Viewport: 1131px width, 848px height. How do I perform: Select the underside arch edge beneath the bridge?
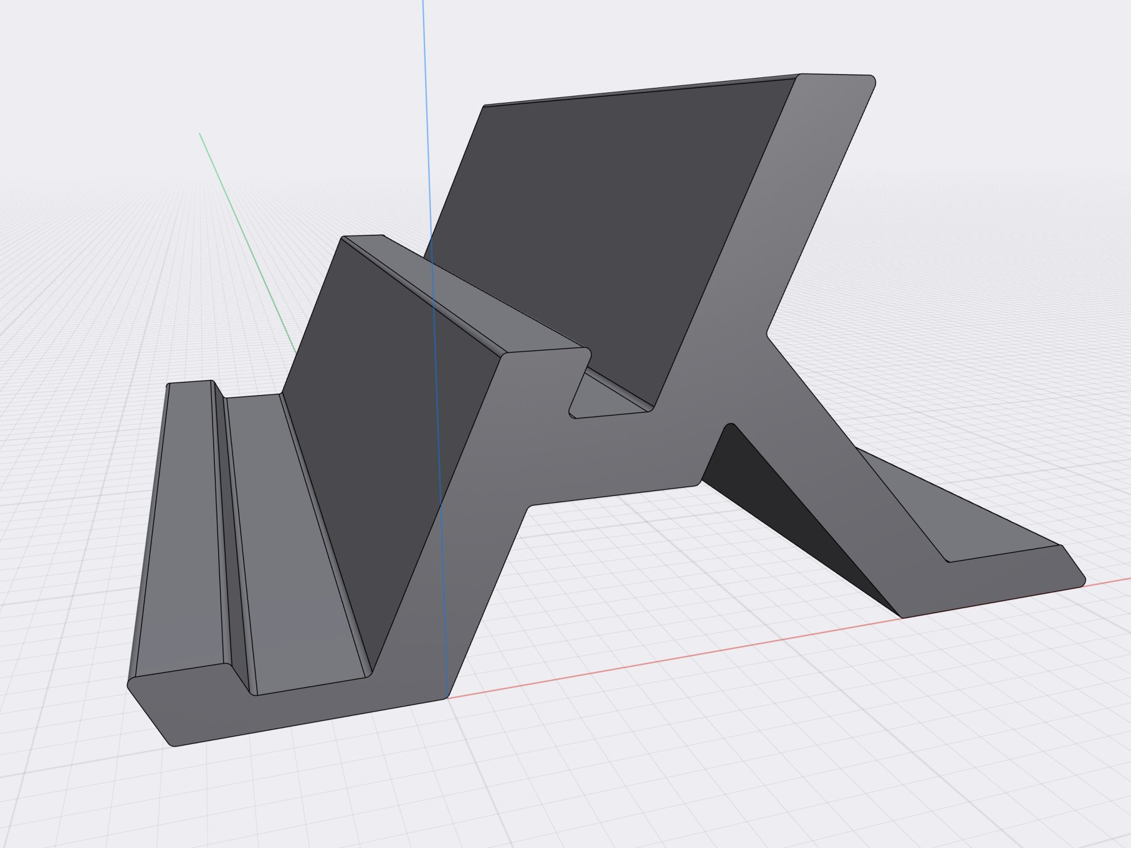(x=613, y=495)
